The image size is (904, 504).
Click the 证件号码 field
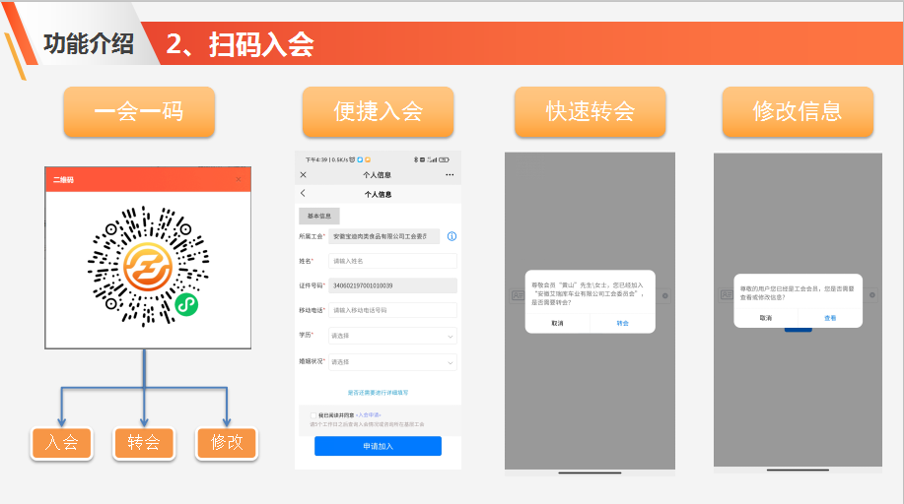[x=392, y=285]
